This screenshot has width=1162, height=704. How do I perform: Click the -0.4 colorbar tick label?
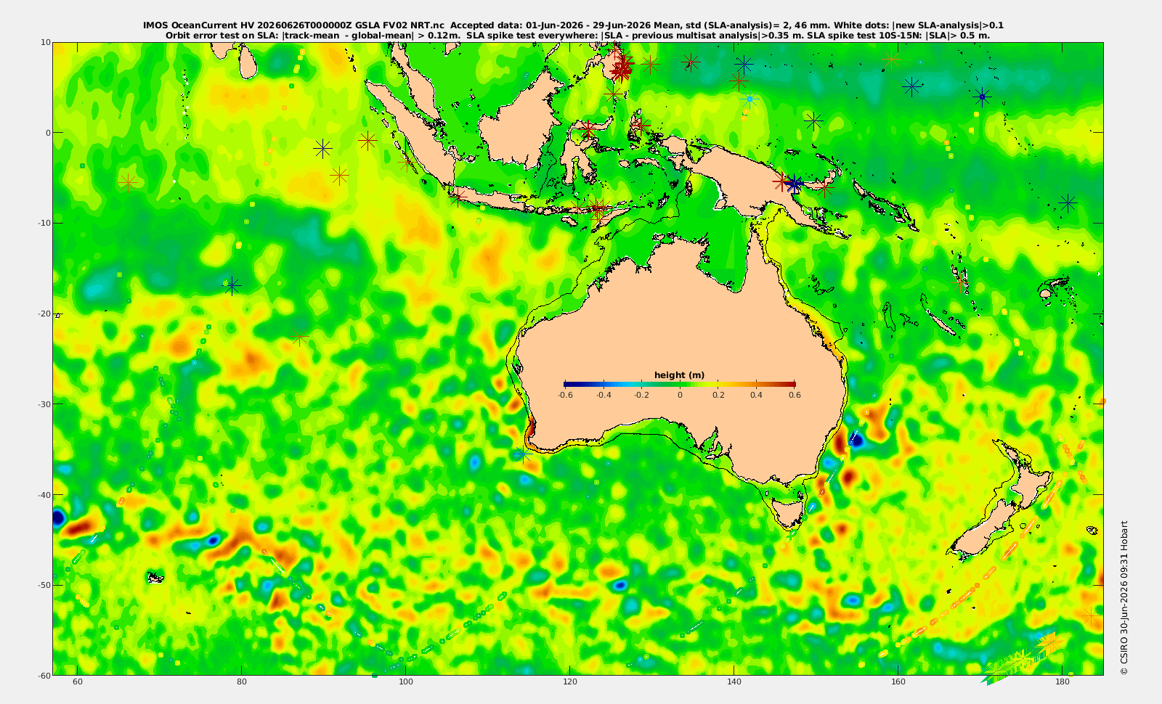[603, 395]
